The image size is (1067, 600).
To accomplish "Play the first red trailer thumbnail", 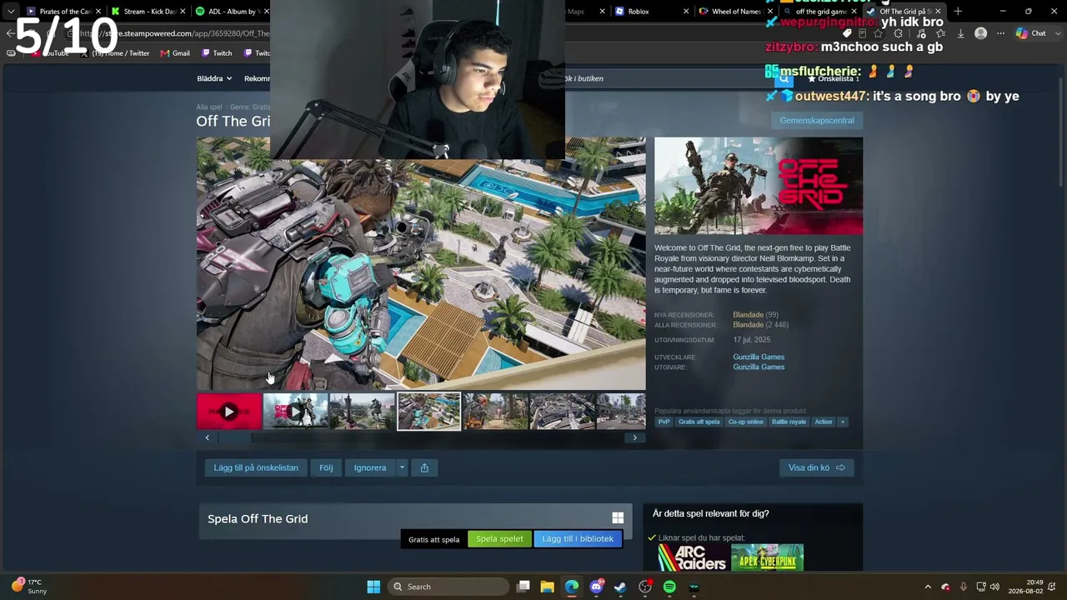I will click(x=229, y=412).
